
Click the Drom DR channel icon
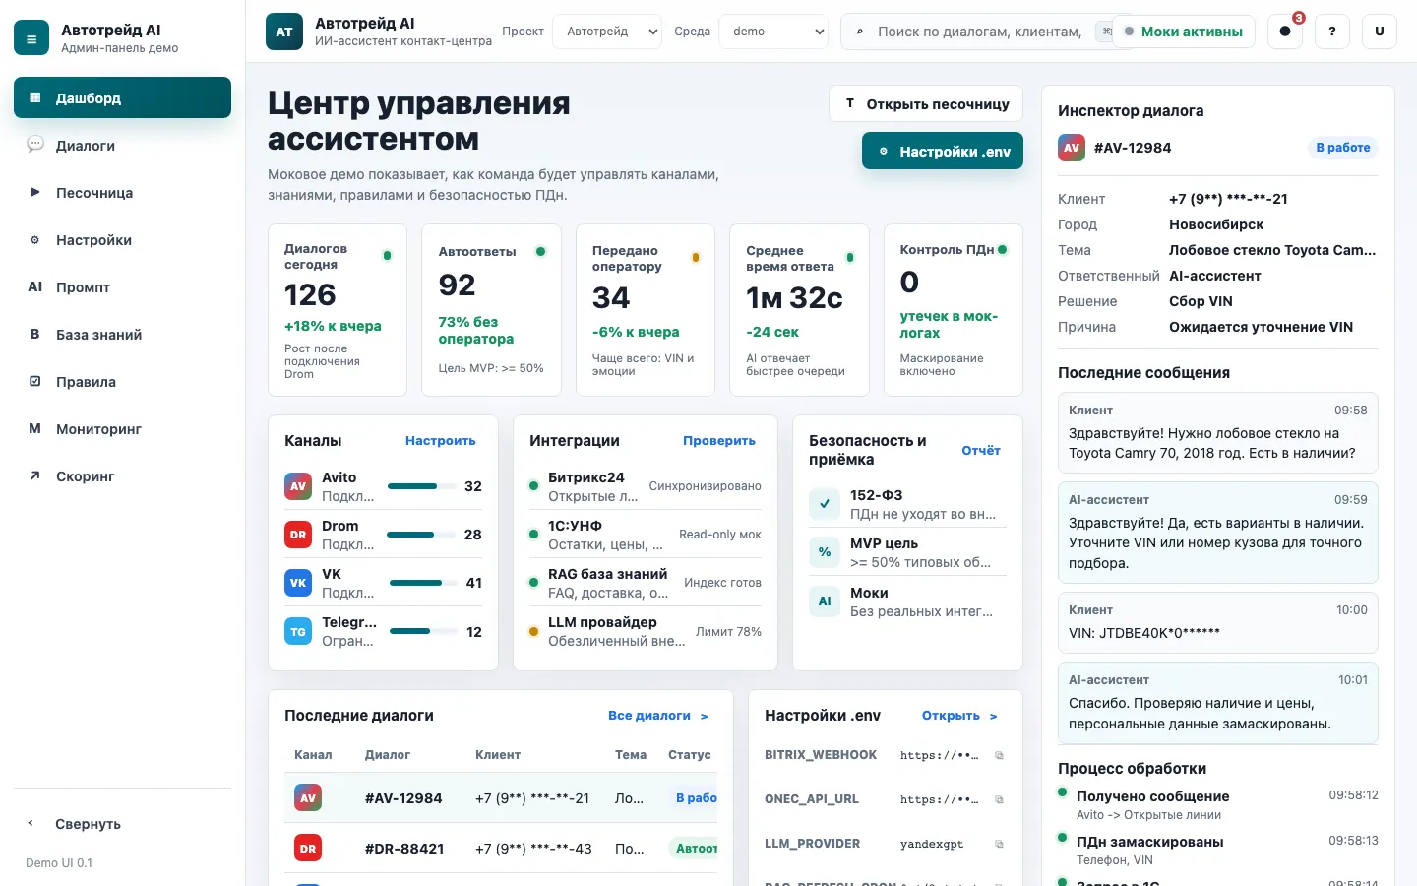click(x=298, y=535)
